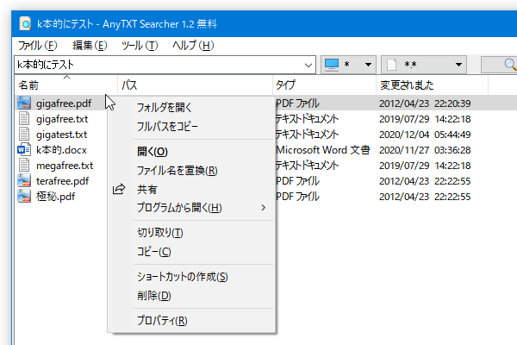This screenshot has width=517, height=345.
Task: Click the computer icon in drive selector
Action: pyautogui.click(x=332, y=65)
